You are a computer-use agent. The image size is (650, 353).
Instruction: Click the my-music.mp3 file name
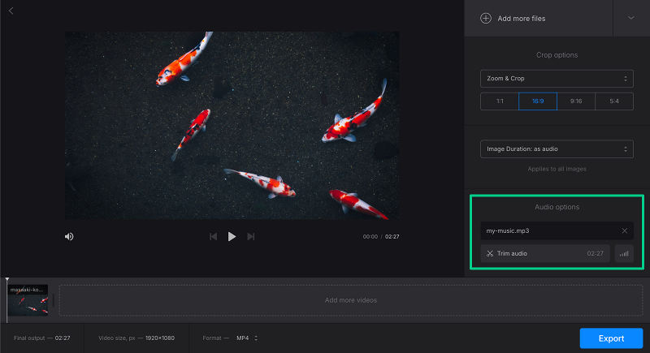pyautogui.click(x=507, y=231)
